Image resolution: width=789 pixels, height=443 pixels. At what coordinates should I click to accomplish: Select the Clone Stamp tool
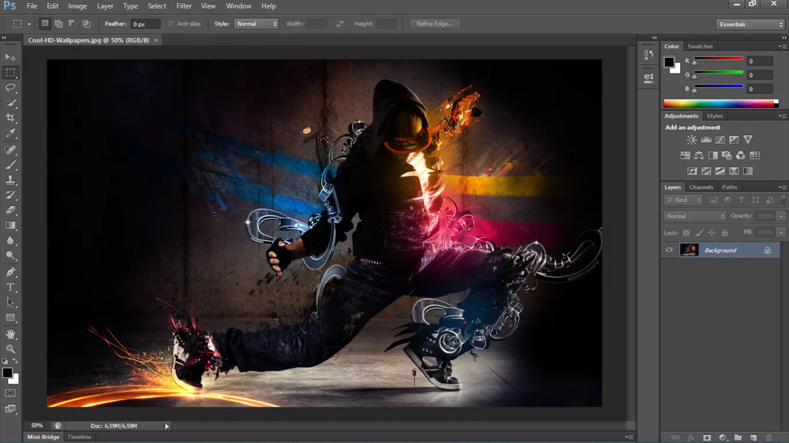10,180
